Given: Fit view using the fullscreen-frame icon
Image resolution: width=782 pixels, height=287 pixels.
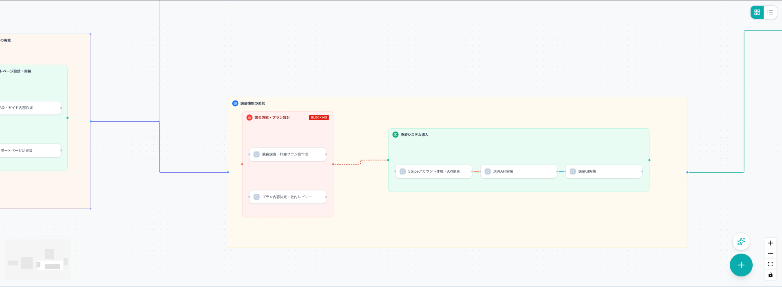Looking at the screenshot, I should coord(770,264).
